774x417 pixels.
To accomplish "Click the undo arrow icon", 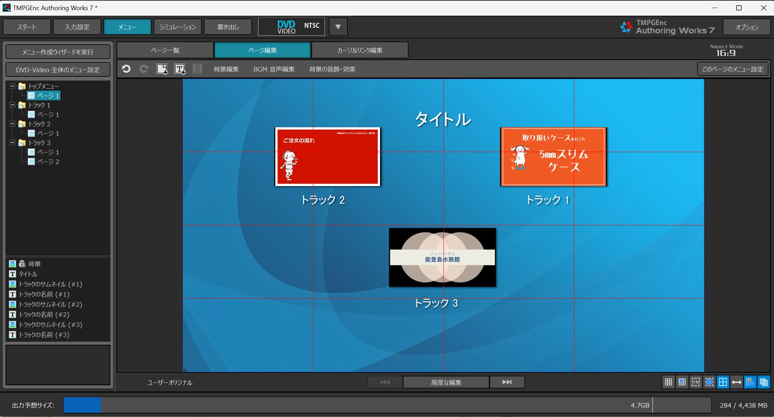I will click(x=126, y=69).
